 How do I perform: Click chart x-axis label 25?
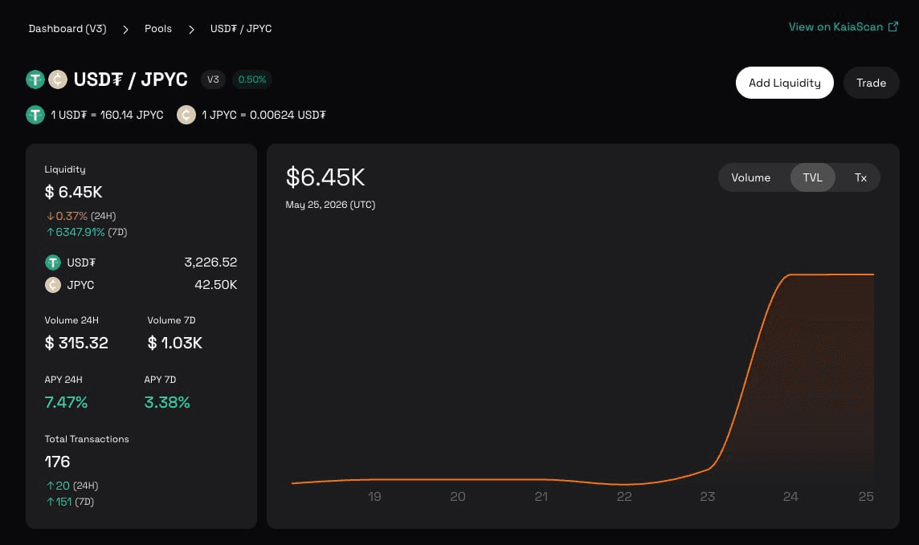click(x=866, y=496)
